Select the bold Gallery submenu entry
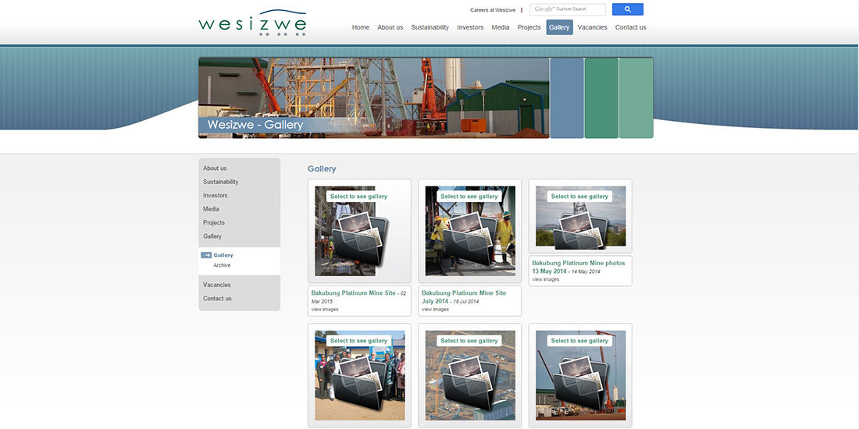 223,255
